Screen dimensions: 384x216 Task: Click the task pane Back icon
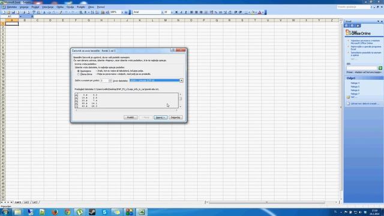[347, 25]
